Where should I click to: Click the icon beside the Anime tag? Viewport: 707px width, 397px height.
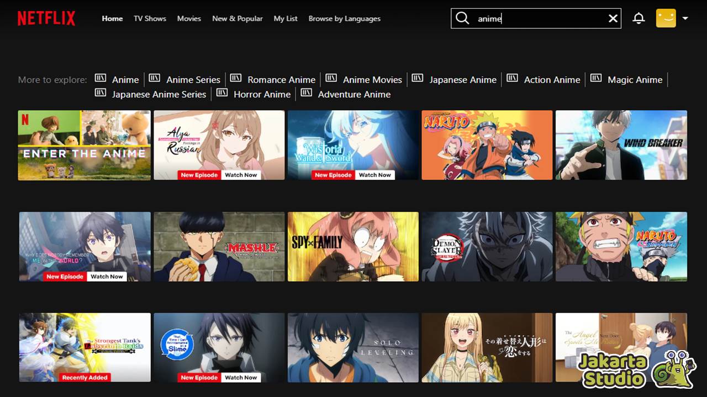tap(101, 79)
